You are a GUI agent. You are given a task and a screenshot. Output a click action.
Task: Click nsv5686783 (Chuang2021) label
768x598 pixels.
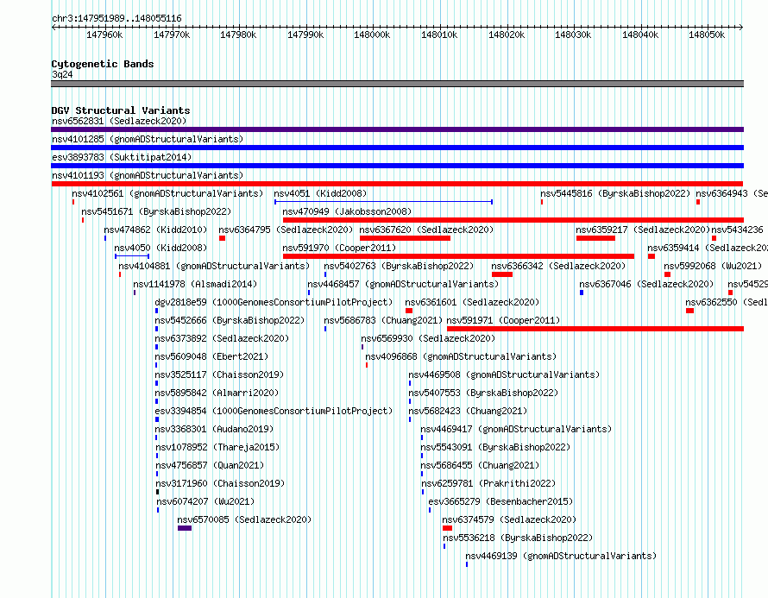[383, 320]
